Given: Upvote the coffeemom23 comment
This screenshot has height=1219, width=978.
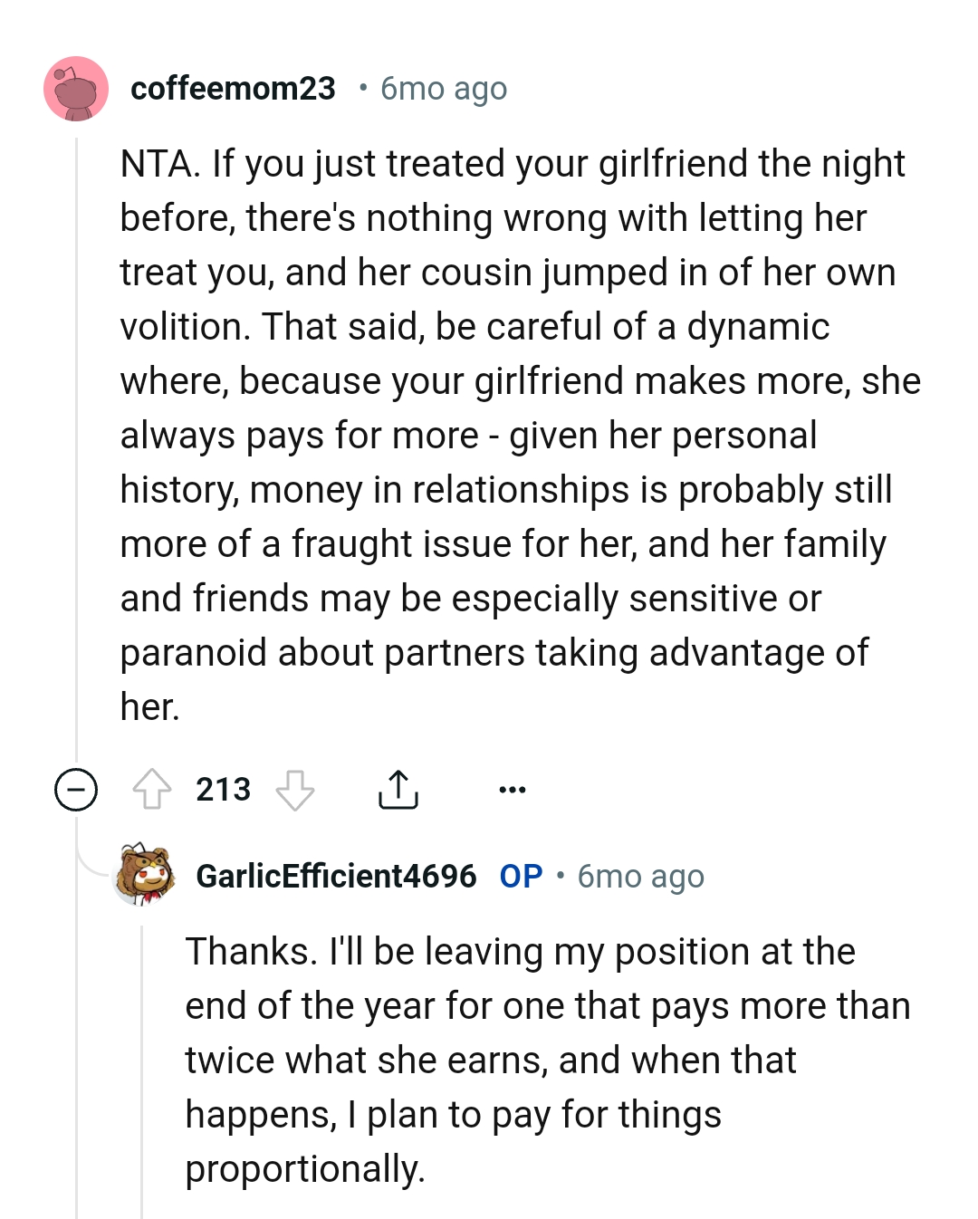Looking at the screenshot, I should point(152,789).
